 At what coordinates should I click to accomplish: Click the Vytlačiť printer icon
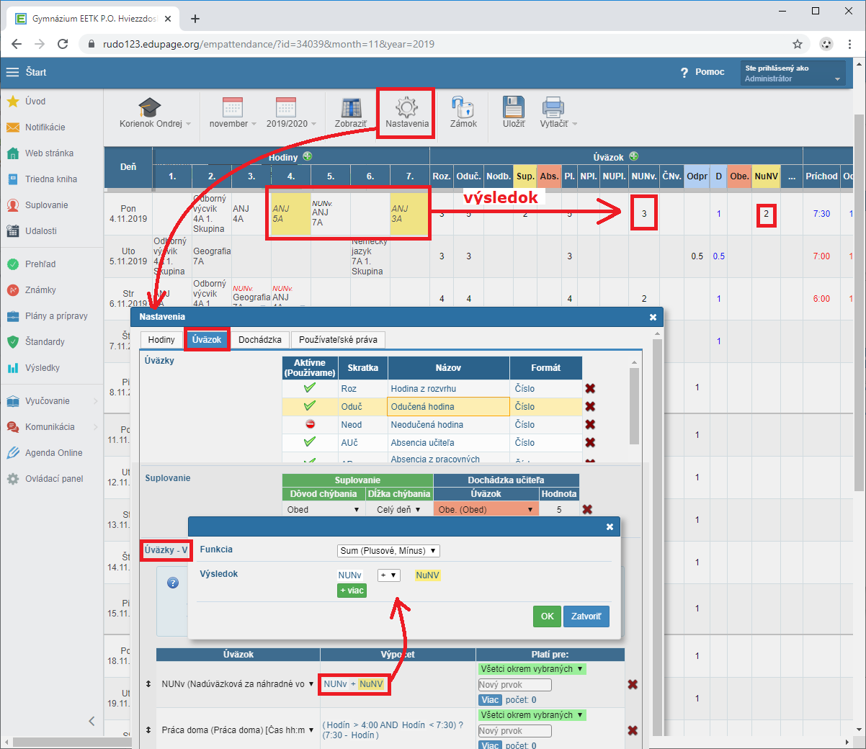click(553, 107)
